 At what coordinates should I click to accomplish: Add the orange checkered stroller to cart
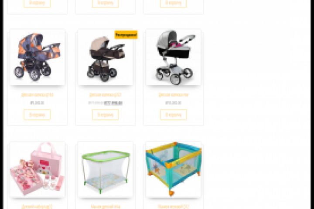click(37, 115)
